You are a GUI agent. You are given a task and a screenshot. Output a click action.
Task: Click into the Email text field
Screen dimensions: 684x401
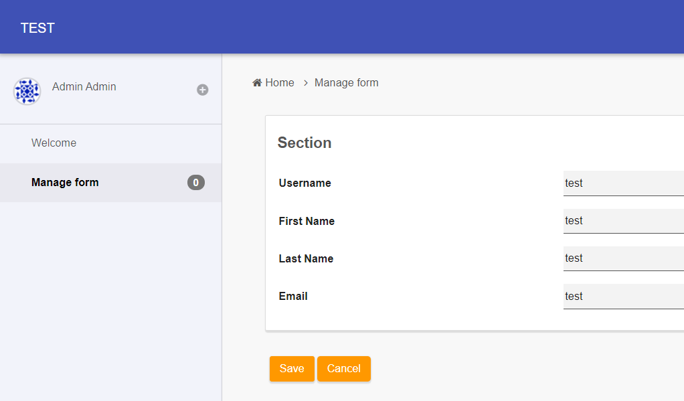click(622, 296)
